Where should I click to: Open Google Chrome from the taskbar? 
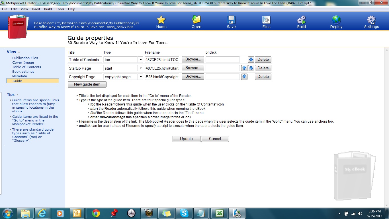pyautogui.click(x=96, y=213)
